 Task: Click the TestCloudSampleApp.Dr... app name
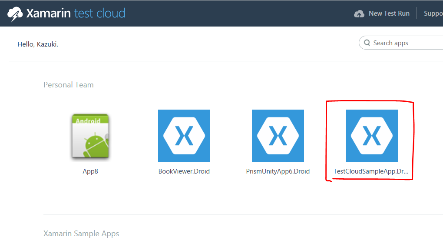click(x=371, y=171)
